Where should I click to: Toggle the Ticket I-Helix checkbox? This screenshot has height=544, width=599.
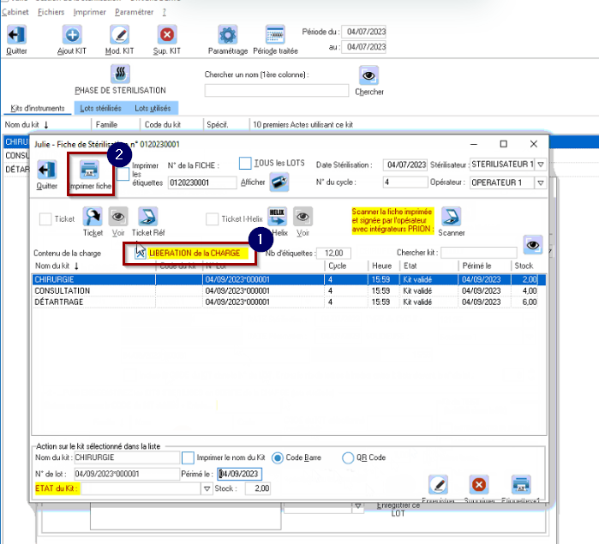click(212, 219)
